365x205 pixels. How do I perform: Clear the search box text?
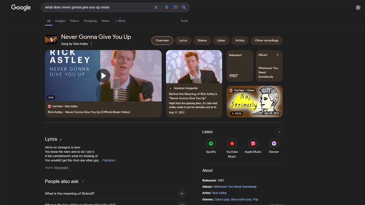click(x=156, y=7)
